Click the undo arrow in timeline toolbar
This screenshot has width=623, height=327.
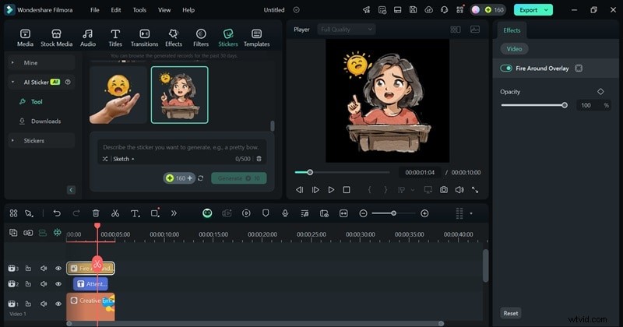click(57, 213)
